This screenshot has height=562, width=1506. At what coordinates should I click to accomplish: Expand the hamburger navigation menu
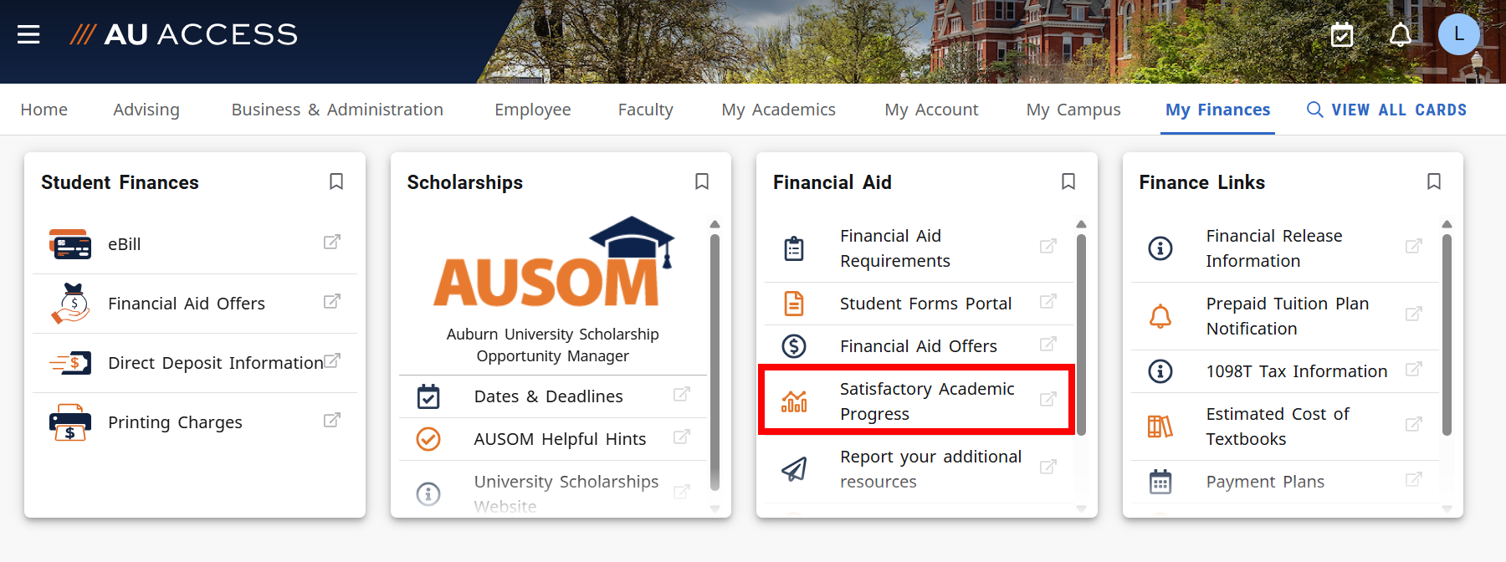[x=28, y=34]
